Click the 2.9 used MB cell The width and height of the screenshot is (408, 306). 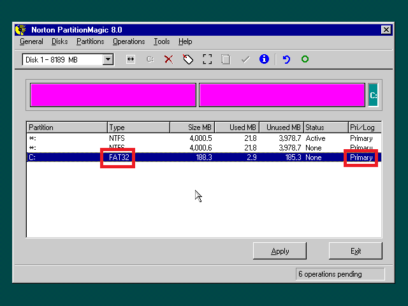click(251, 157)
